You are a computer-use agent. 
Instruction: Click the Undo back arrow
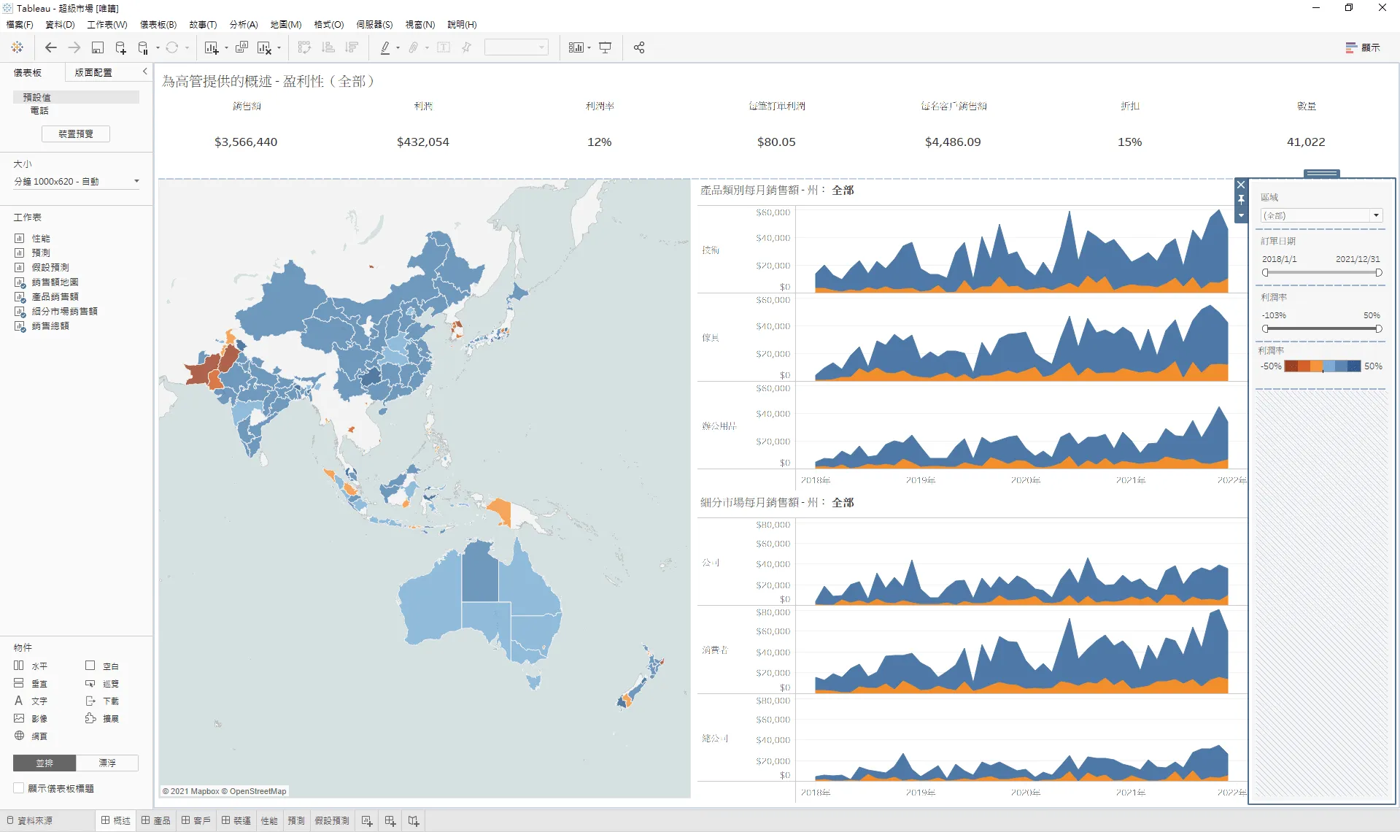pos(50,47)
